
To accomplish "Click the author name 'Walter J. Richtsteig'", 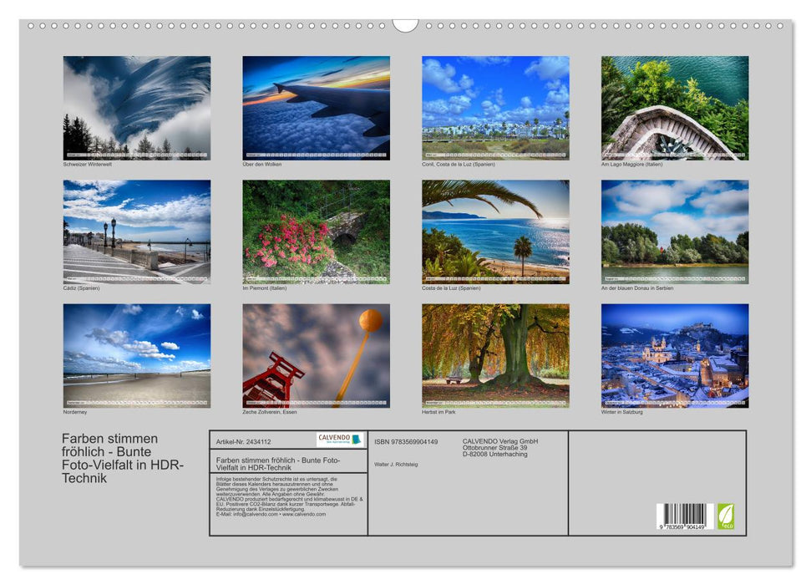I will [x=396, y=465].
